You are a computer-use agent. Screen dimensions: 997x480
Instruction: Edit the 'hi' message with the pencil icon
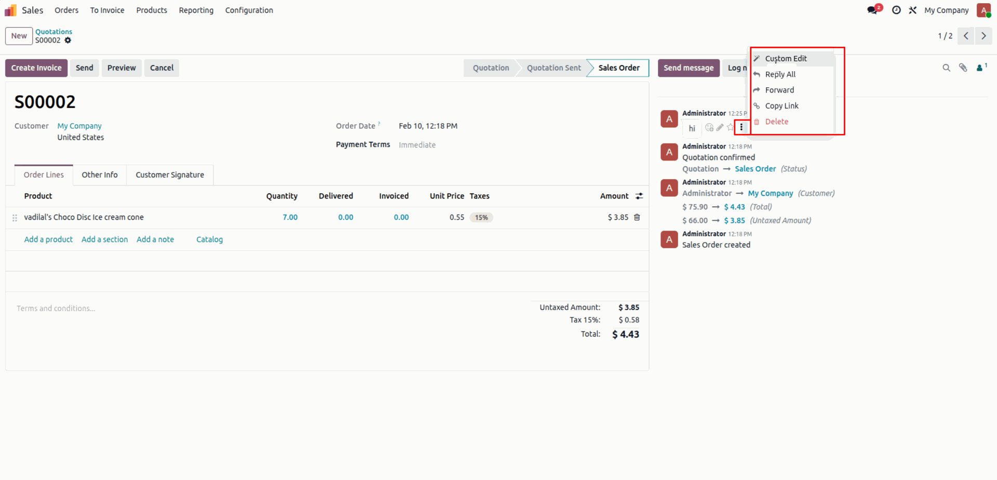[720, 127]
